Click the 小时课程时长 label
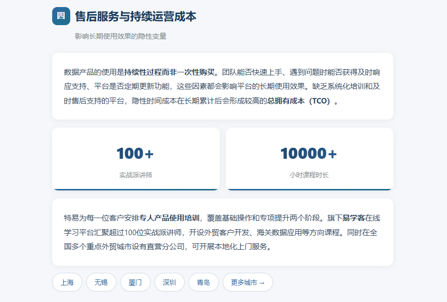The height and width of the screenshot is (302, 447). point(309,175)
